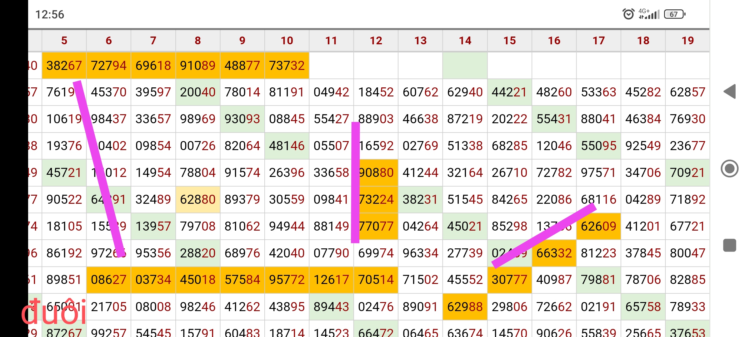Tap the light yellow cell 62880
This screenshot has width=750, height=337.
pos(197,199)
